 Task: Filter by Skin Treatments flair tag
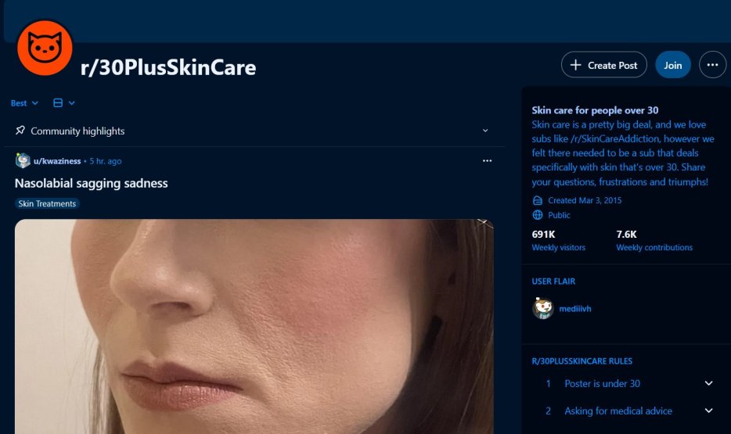point(47,203)
